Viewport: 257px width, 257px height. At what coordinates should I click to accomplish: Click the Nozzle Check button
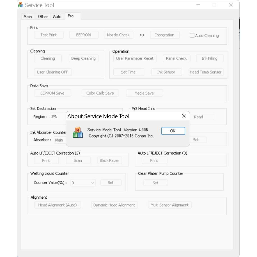click(x=118, y=35)
